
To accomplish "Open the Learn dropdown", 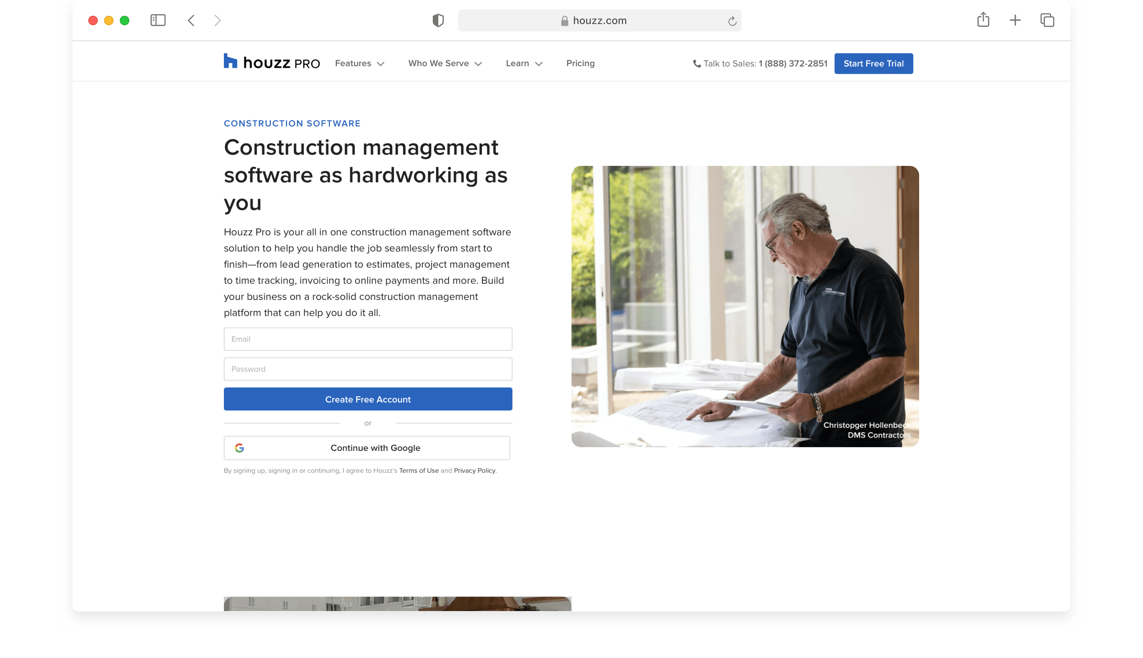I will 523,63.
